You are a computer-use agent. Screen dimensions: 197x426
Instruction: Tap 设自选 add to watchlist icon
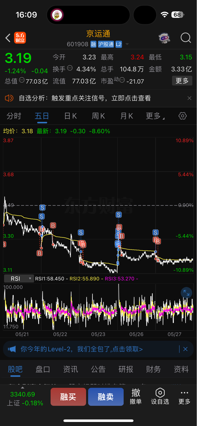(x=160, y=397)
